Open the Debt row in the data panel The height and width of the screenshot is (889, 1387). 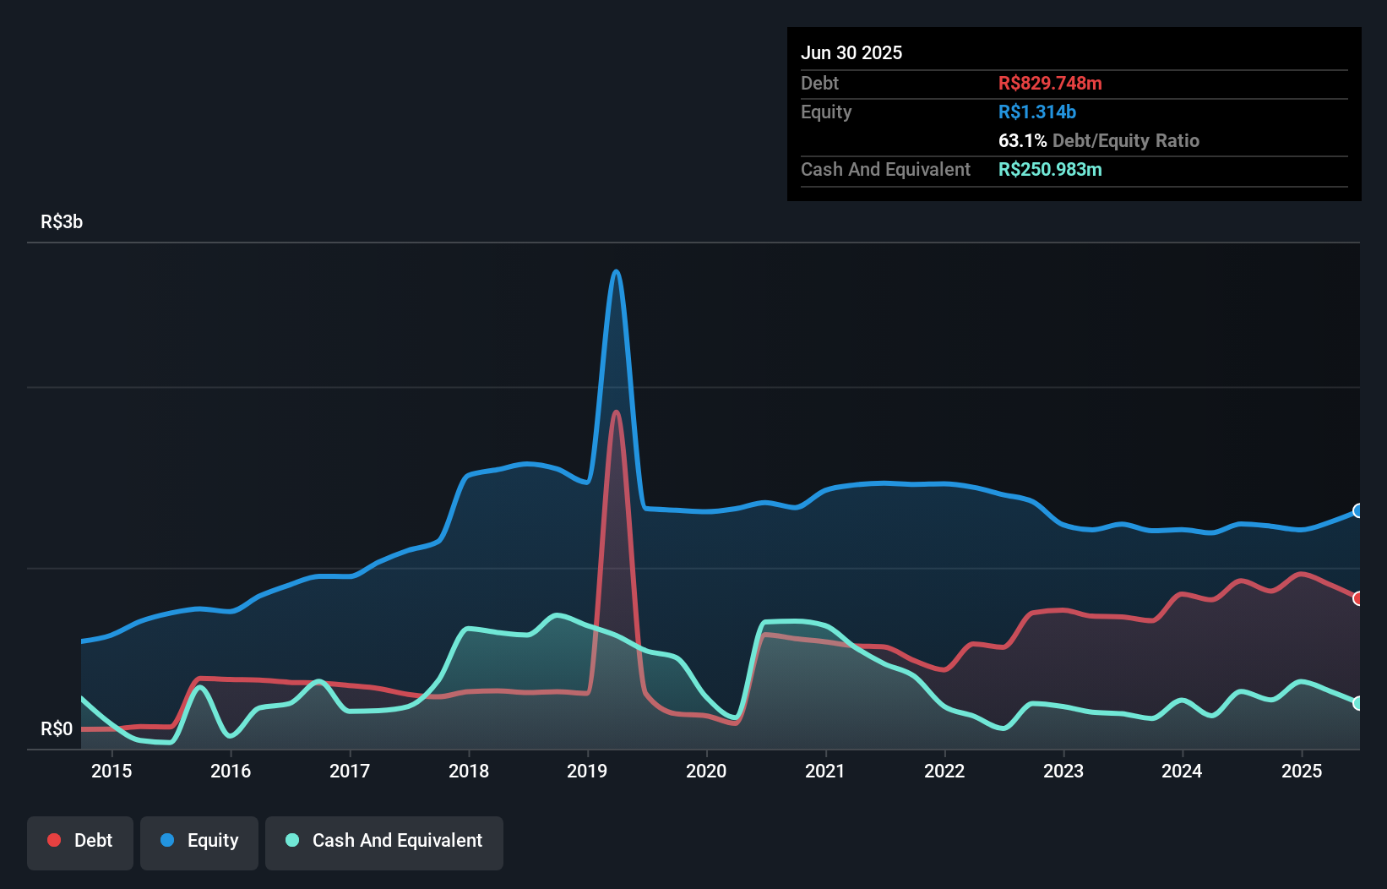click(819, 83)
